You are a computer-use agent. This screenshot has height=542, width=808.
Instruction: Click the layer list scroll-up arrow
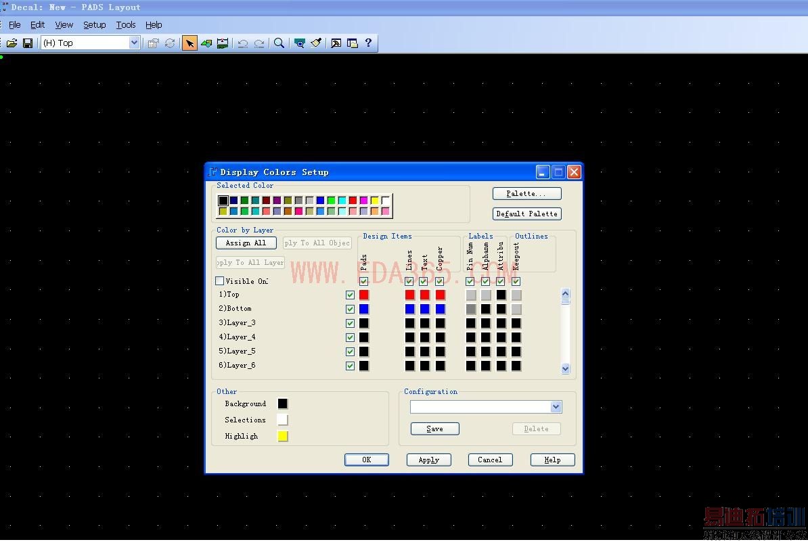click(565, 293)
